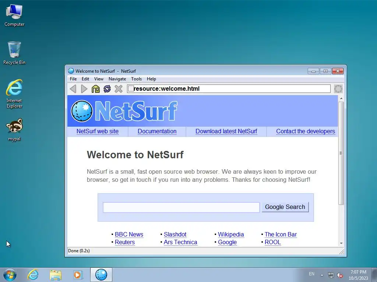This screenshot has height=282, width=377.
Task: Click the scrollbar up arrow
Action: 341,98
